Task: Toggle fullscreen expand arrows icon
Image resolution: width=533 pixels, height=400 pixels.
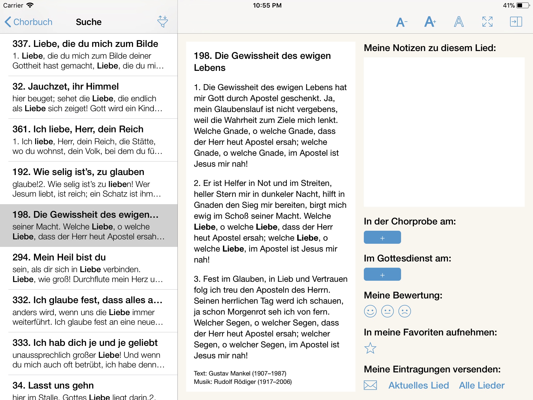Action: tap(487, 22)
